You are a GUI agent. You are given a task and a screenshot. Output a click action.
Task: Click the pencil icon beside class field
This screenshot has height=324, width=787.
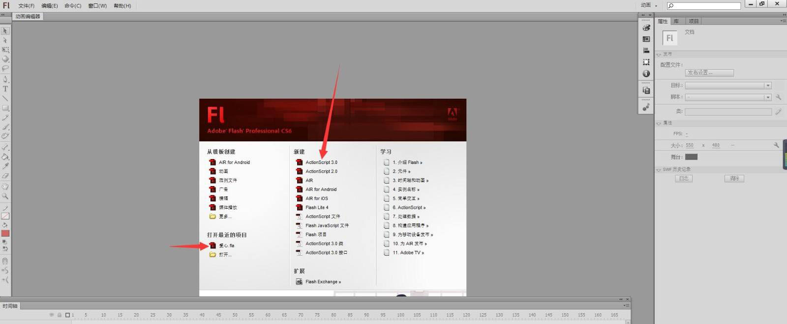tap(778, 111)
